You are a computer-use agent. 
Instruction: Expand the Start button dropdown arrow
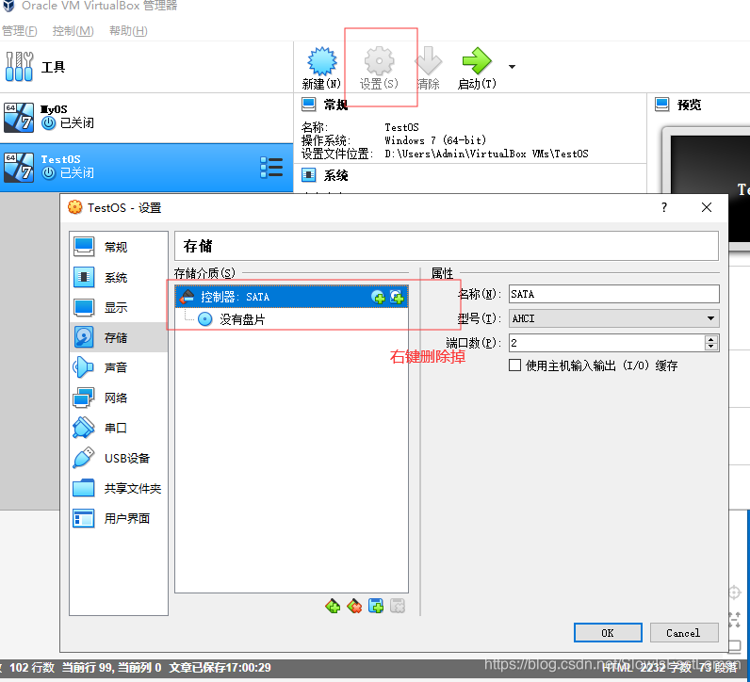click(x=512, y=67)
